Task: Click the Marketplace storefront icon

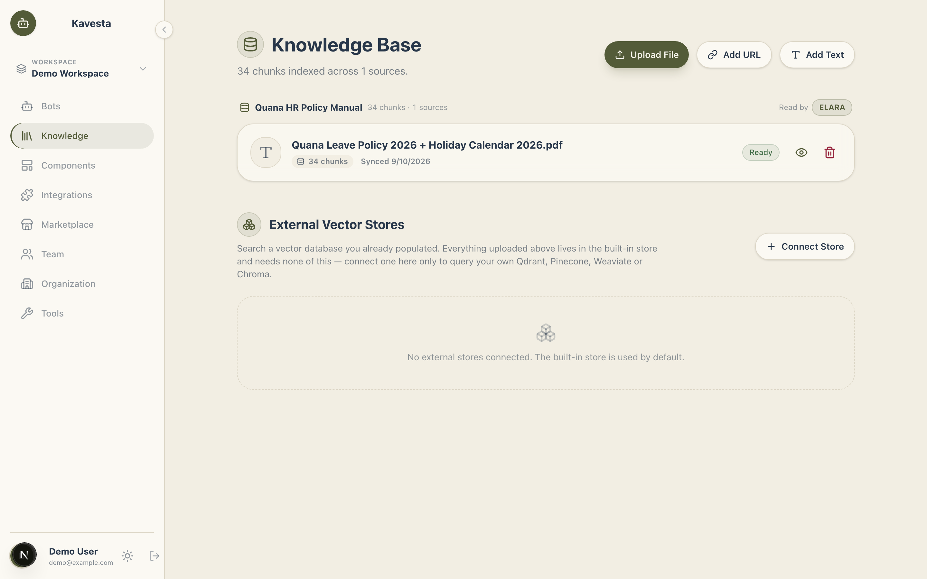Action: pyautogui.click(x=27, y=225)
